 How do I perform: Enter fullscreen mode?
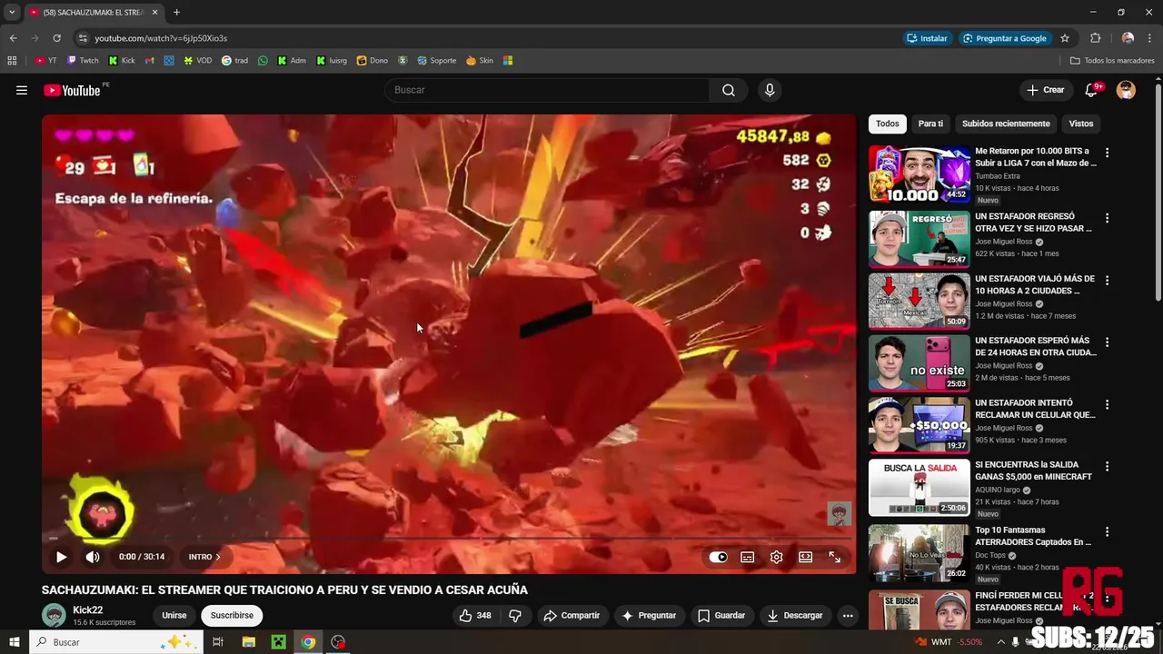(x=835, y=557)
